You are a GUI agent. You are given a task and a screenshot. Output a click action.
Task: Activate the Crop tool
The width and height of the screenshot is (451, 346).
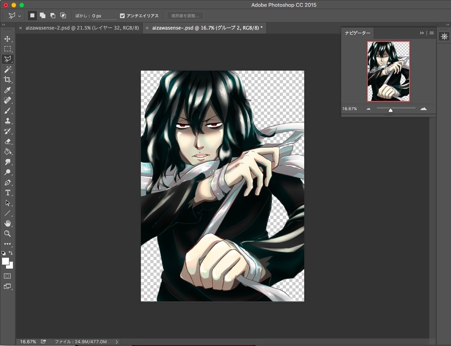click(x=7, y=80)
